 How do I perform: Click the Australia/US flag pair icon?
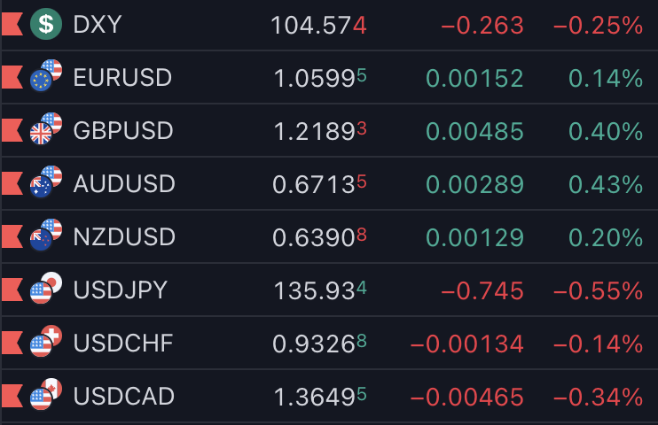[x=46, y=182]
